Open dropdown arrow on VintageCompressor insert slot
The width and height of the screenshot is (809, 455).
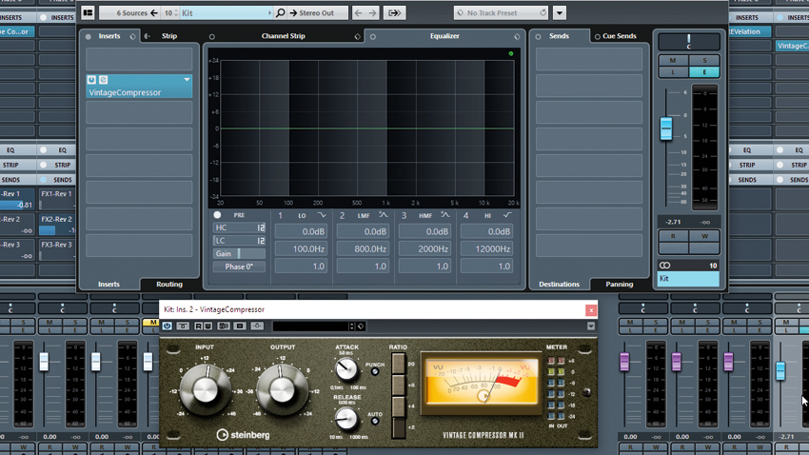click(x=187, y=80)
